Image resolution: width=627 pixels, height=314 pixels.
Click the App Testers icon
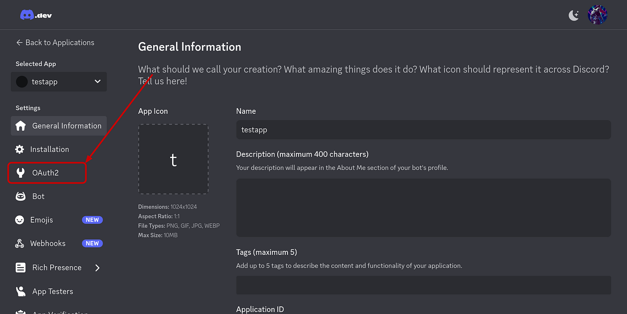click(21, 291)
